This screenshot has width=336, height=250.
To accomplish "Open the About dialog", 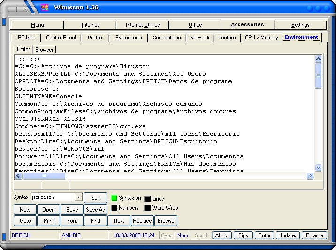I will (x=222, y=235).
